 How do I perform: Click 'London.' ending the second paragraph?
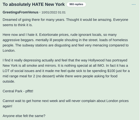click(9, 51)
